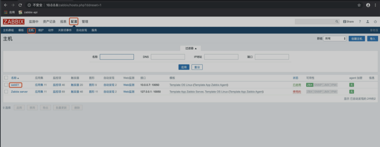Sort by 名称 column header

click(15, 78)
